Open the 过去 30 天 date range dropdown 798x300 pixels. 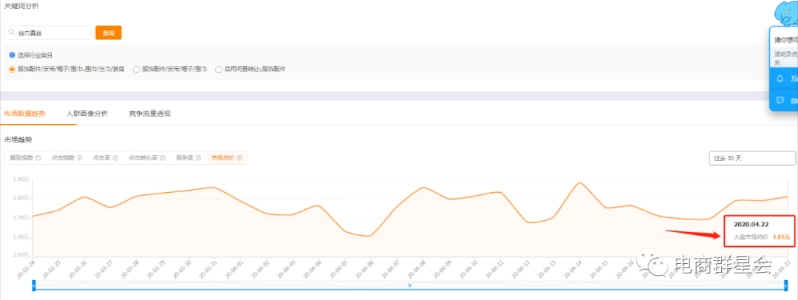(x=752, y=158)
